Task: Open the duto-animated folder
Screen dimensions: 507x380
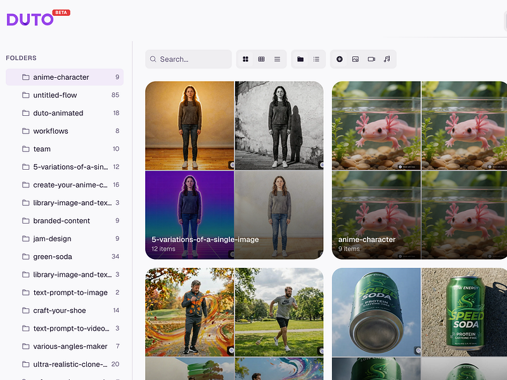Action: click(x=65, y=113)
